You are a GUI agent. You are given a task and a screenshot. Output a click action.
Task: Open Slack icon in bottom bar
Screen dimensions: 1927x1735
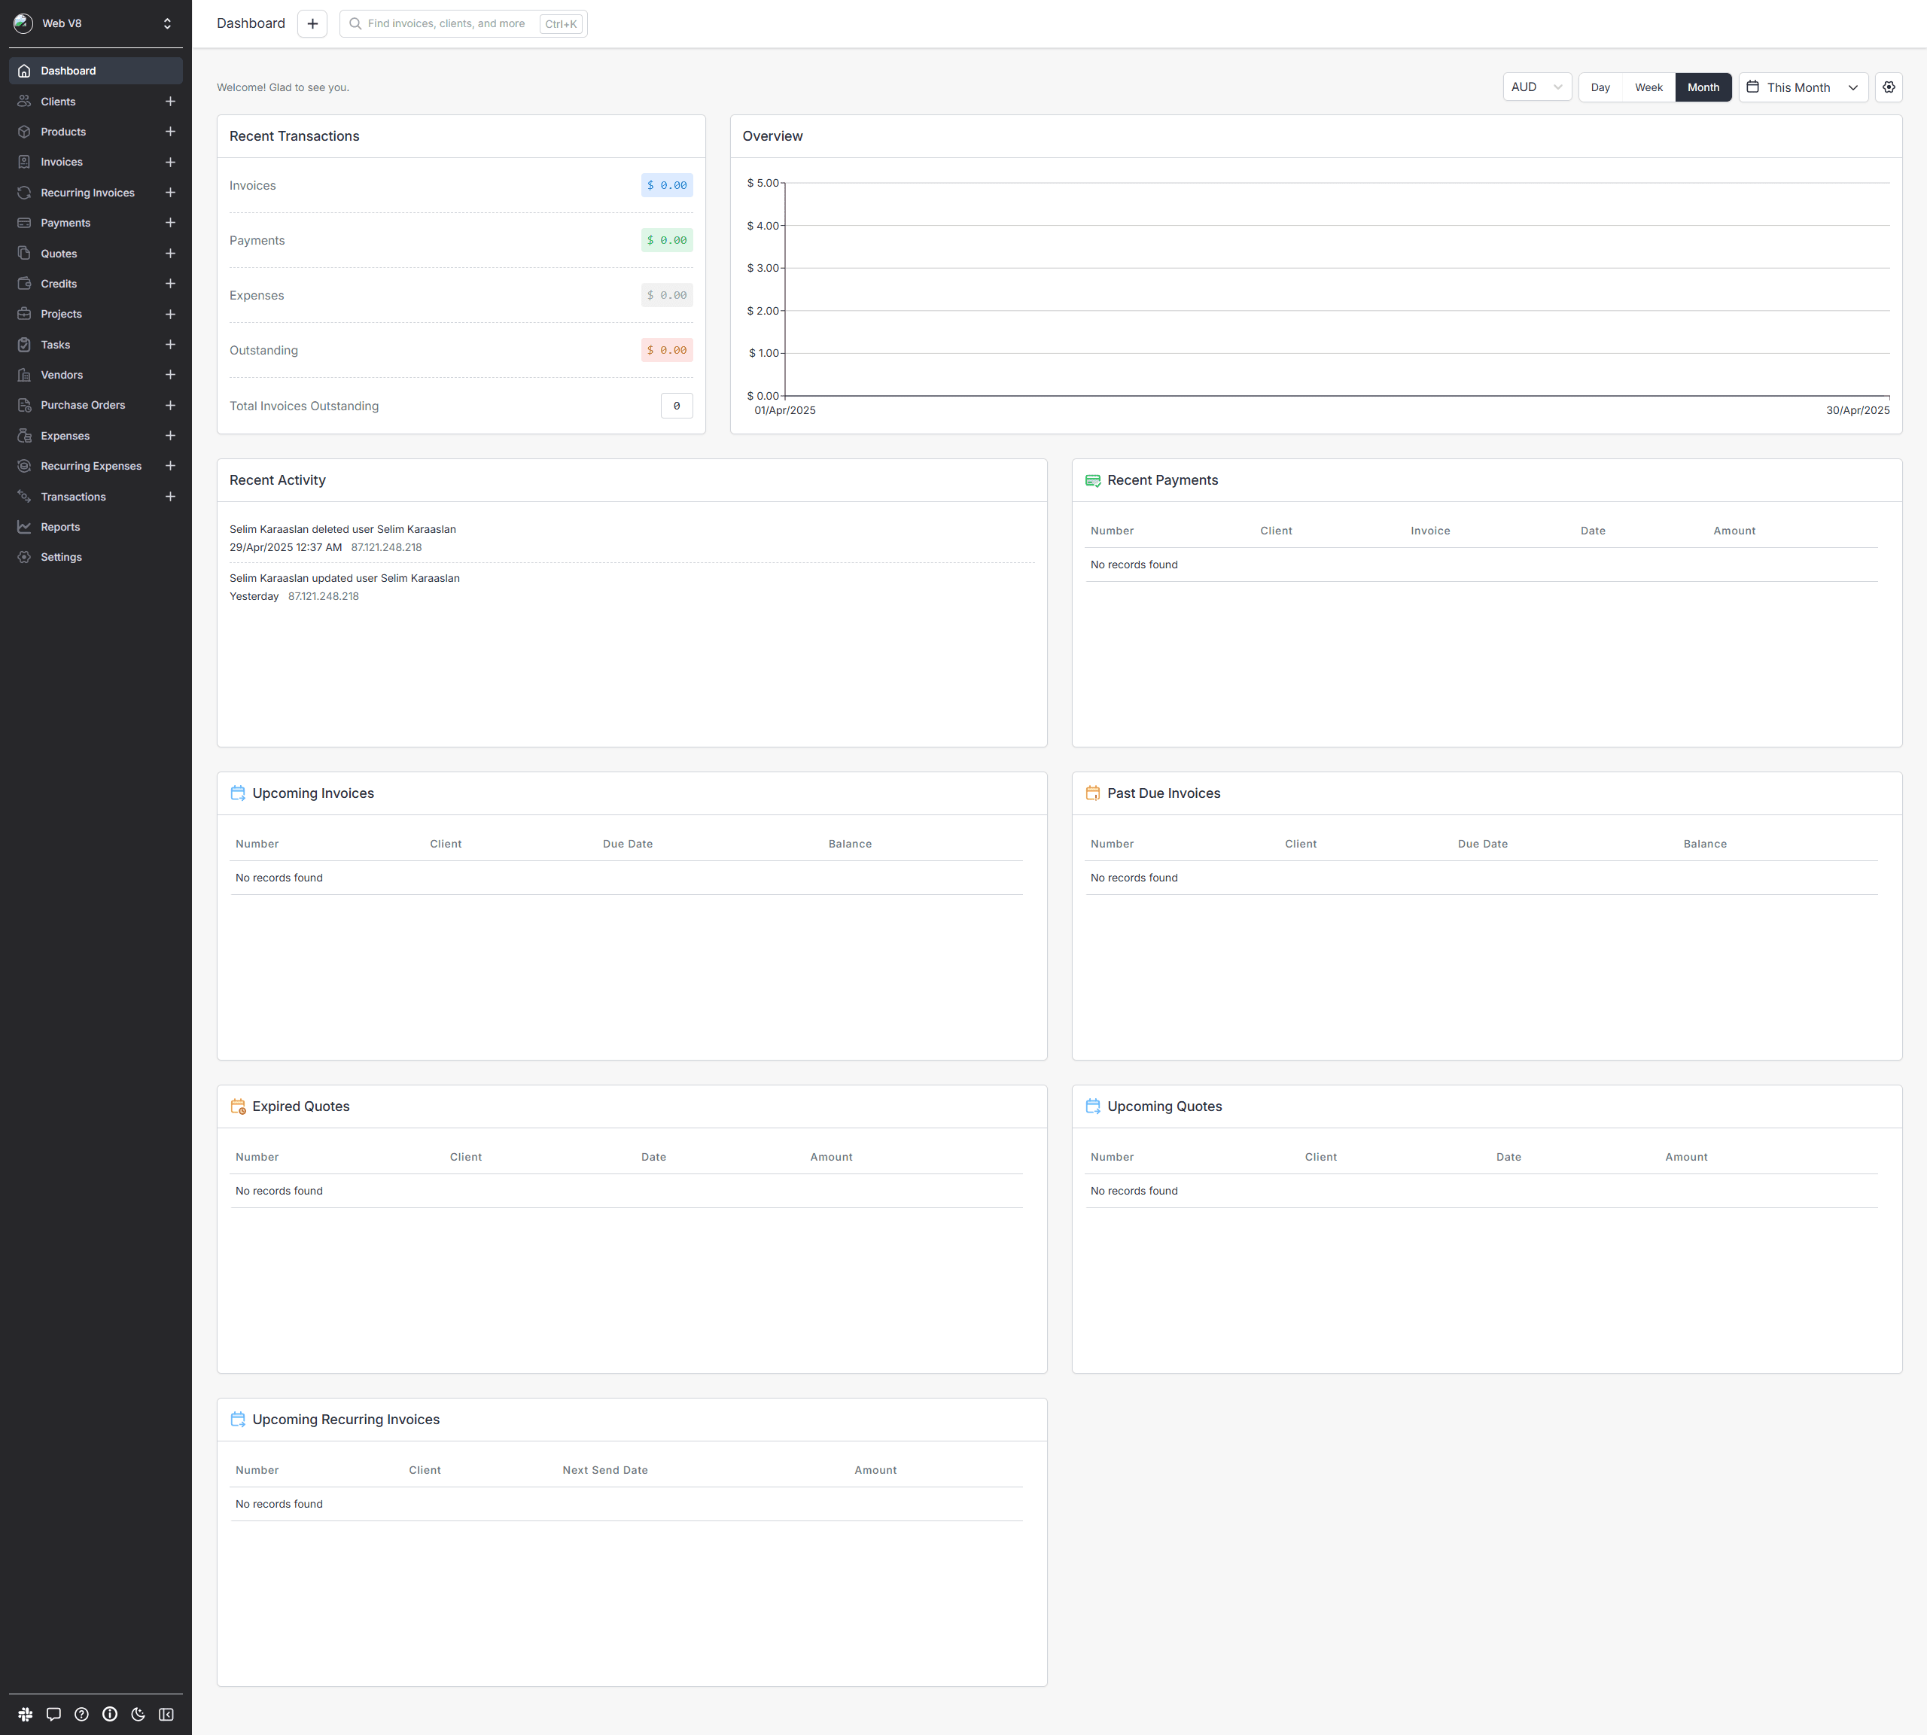pyautogui.click(x=26, y=1714)
